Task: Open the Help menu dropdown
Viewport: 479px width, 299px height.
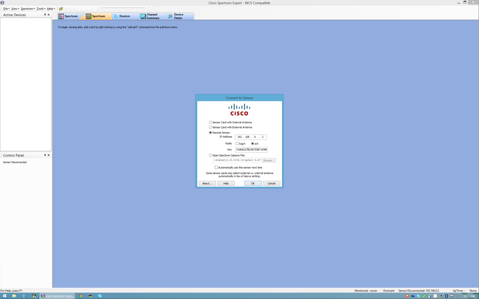Action: point(51,9)
